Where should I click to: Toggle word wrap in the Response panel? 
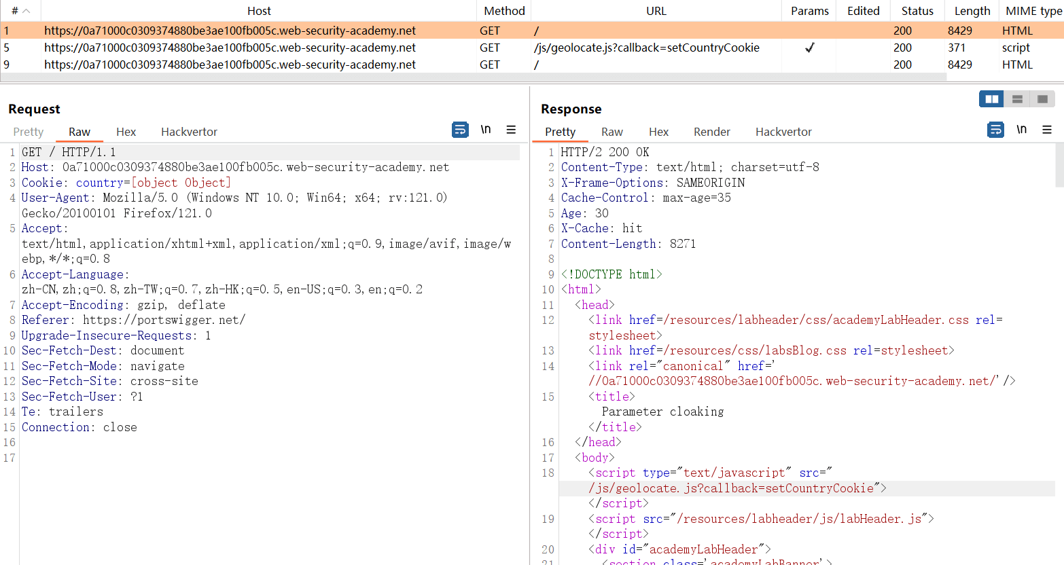pos(995,130)
